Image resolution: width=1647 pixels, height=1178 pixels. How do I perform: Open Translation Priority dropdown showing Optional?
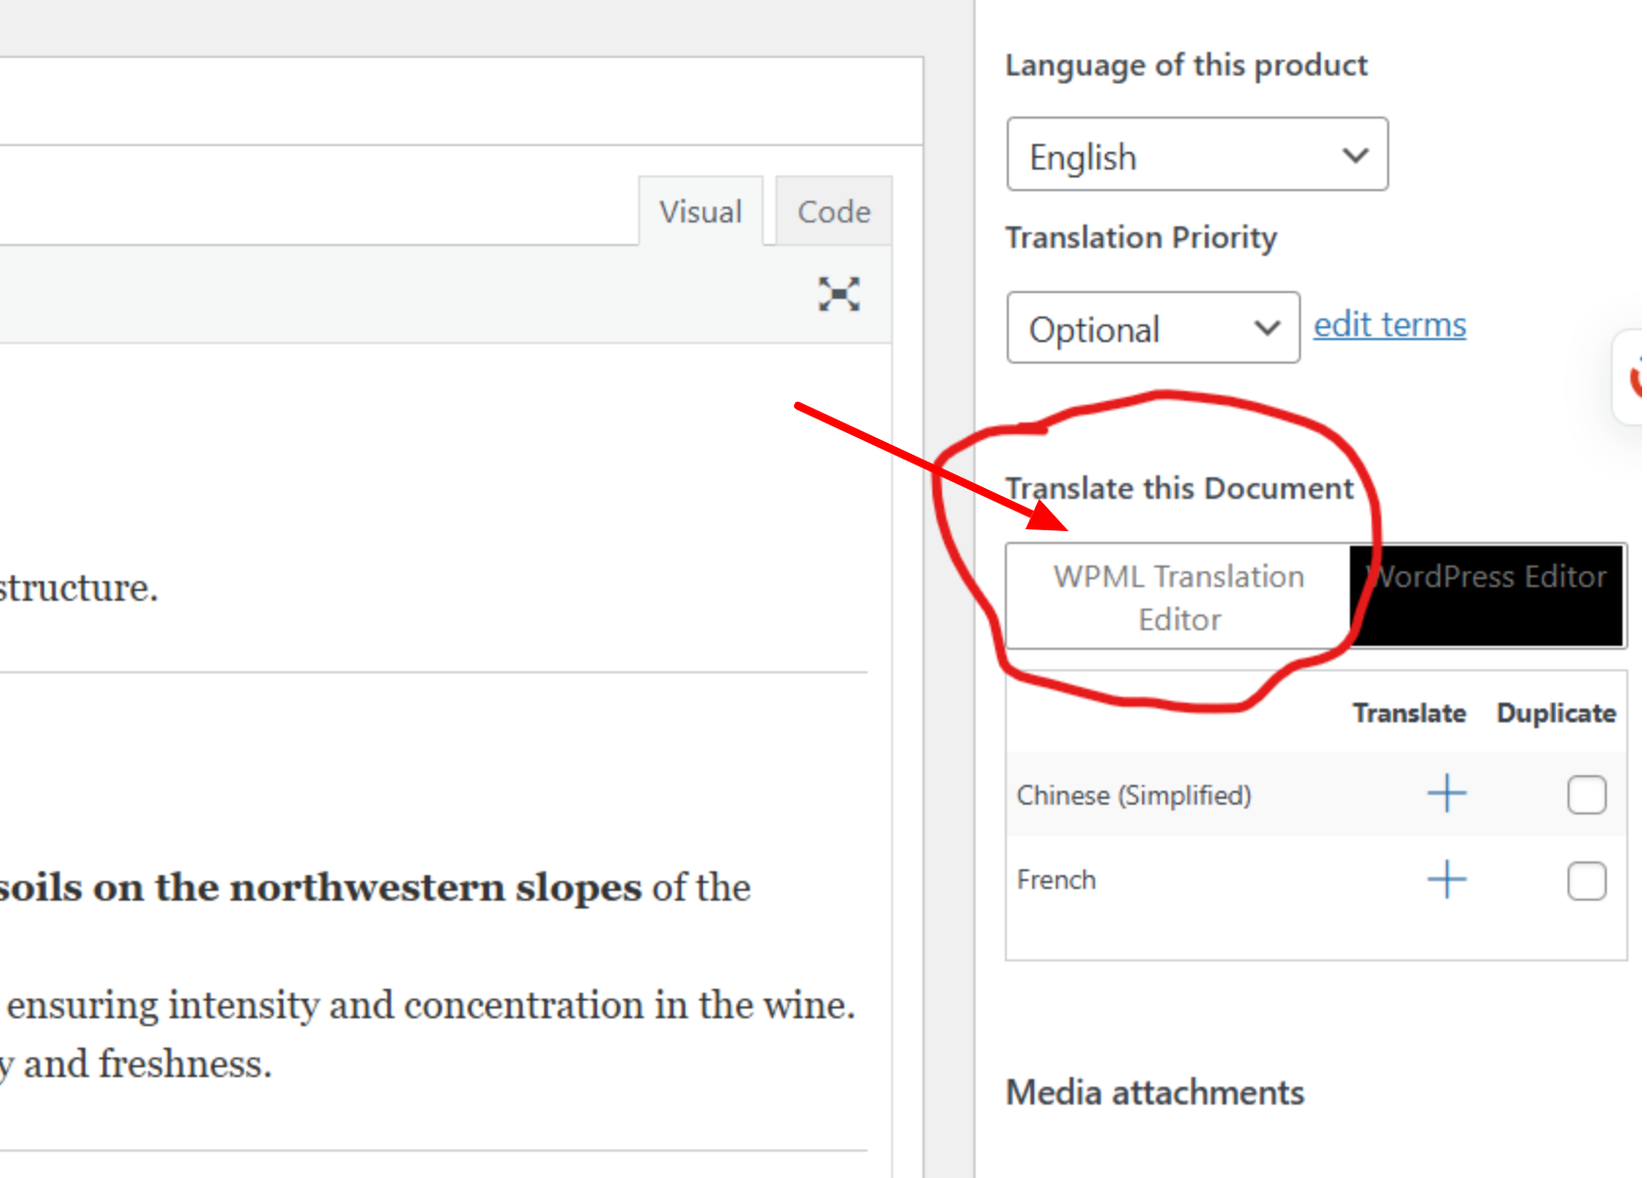[x=1153, y=327]
